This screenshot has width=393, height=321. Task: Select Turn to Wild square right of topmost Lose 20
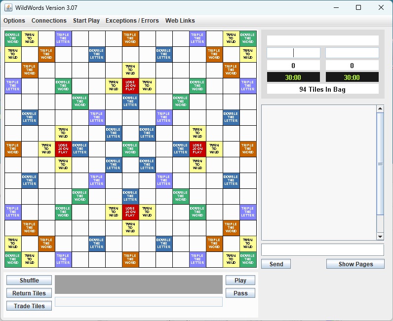click(147, 86)
